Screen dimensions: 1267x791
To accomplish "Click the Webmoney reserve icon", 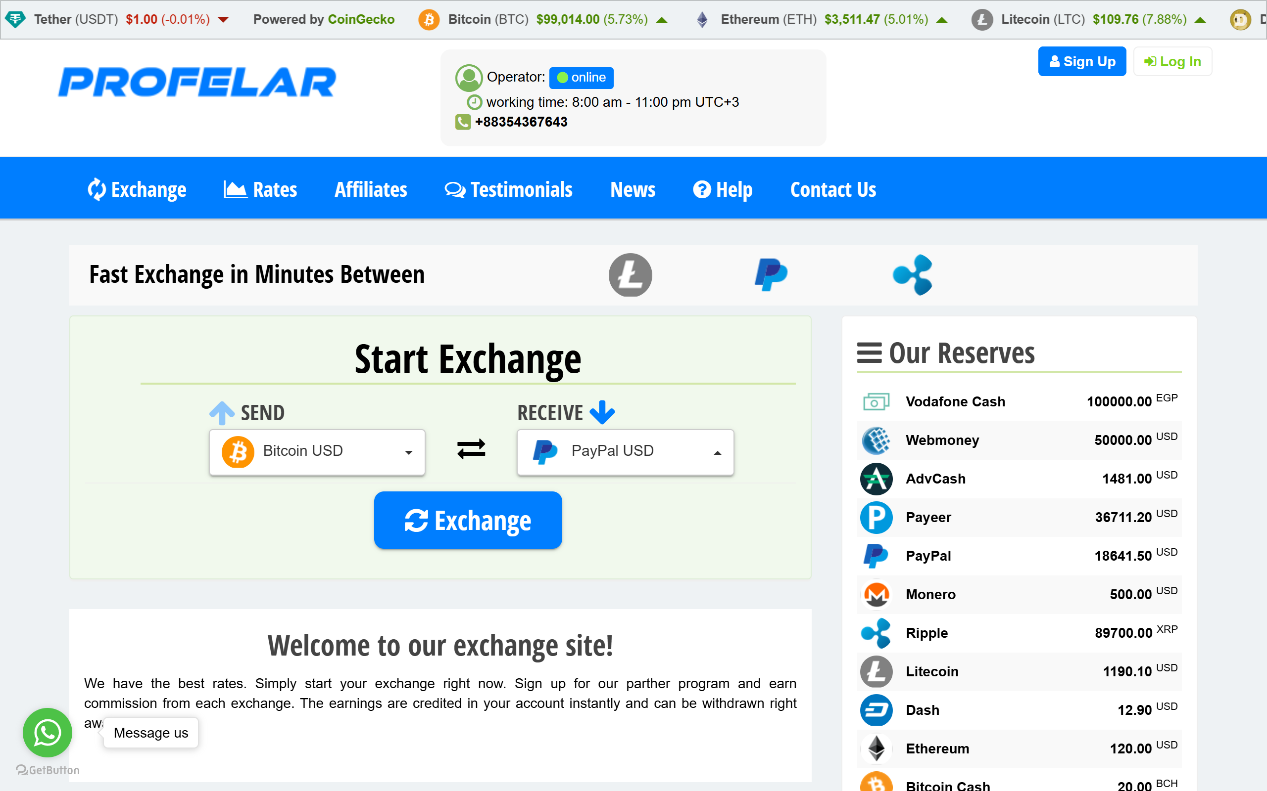I will (x=877, y=440).
